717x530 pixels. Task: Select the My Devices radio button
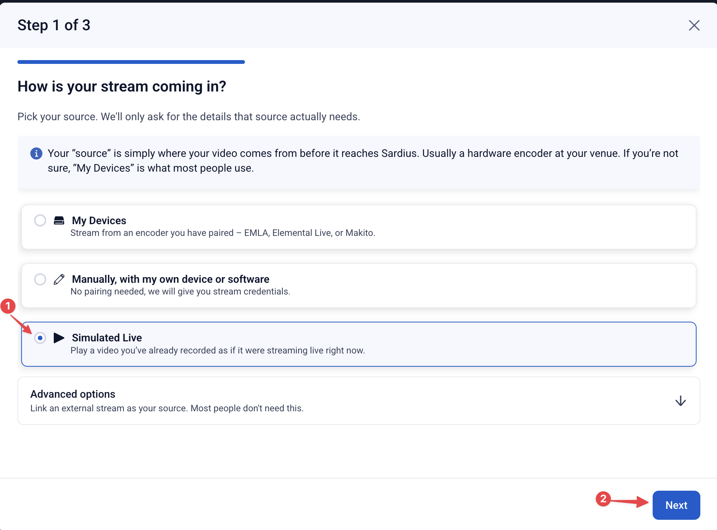[40, 220]
